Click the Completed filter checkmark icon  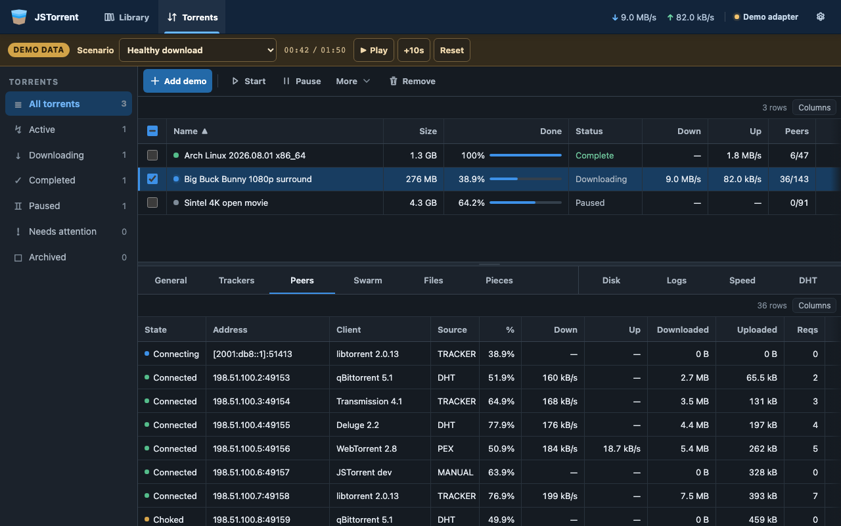click(x=18, y=180)
